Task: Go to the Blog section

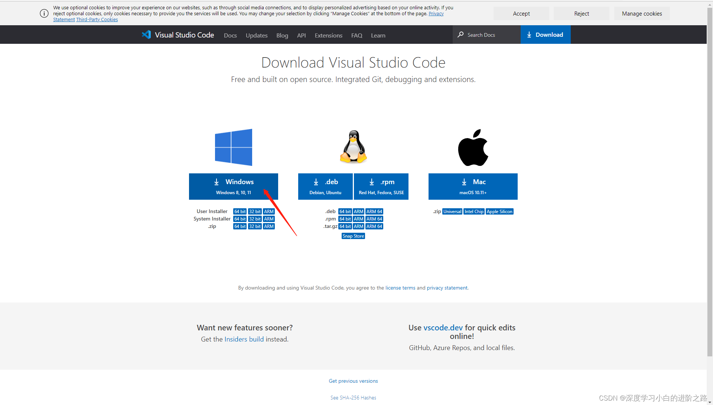Action: pyautogui.click(x=282, y=35)
